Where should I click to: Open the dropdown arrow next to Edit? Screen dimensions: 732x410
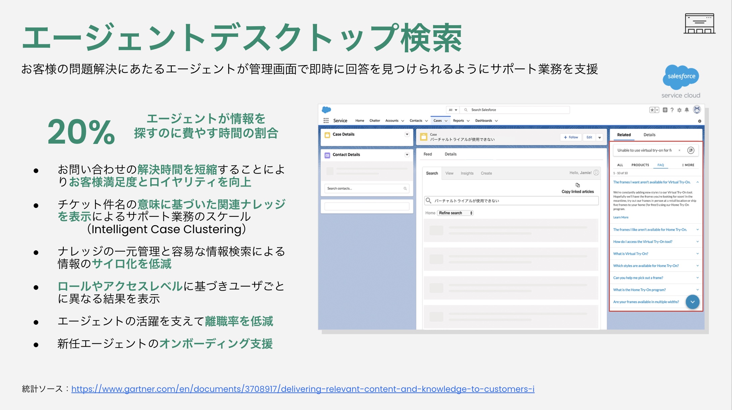click(599, 138)
